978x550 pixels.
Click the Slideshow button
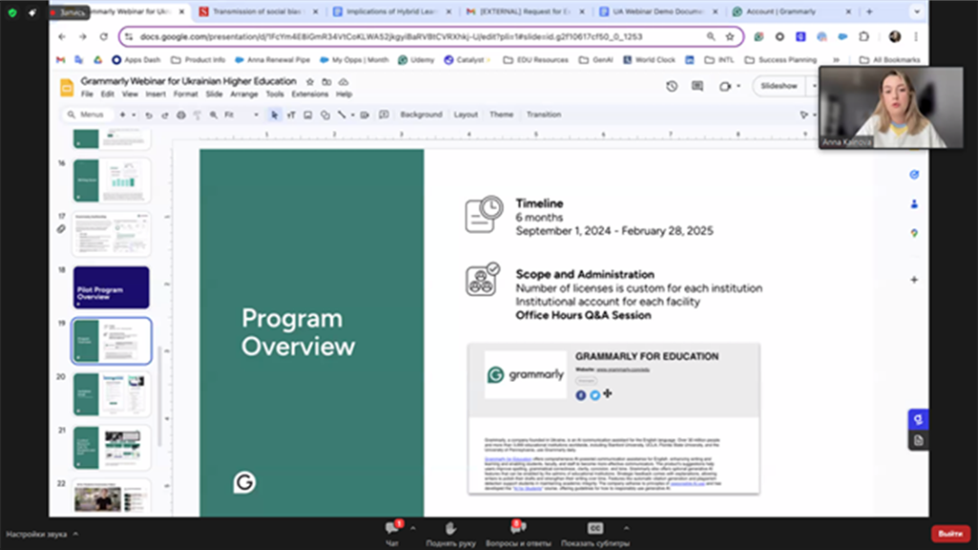point(777,86)
